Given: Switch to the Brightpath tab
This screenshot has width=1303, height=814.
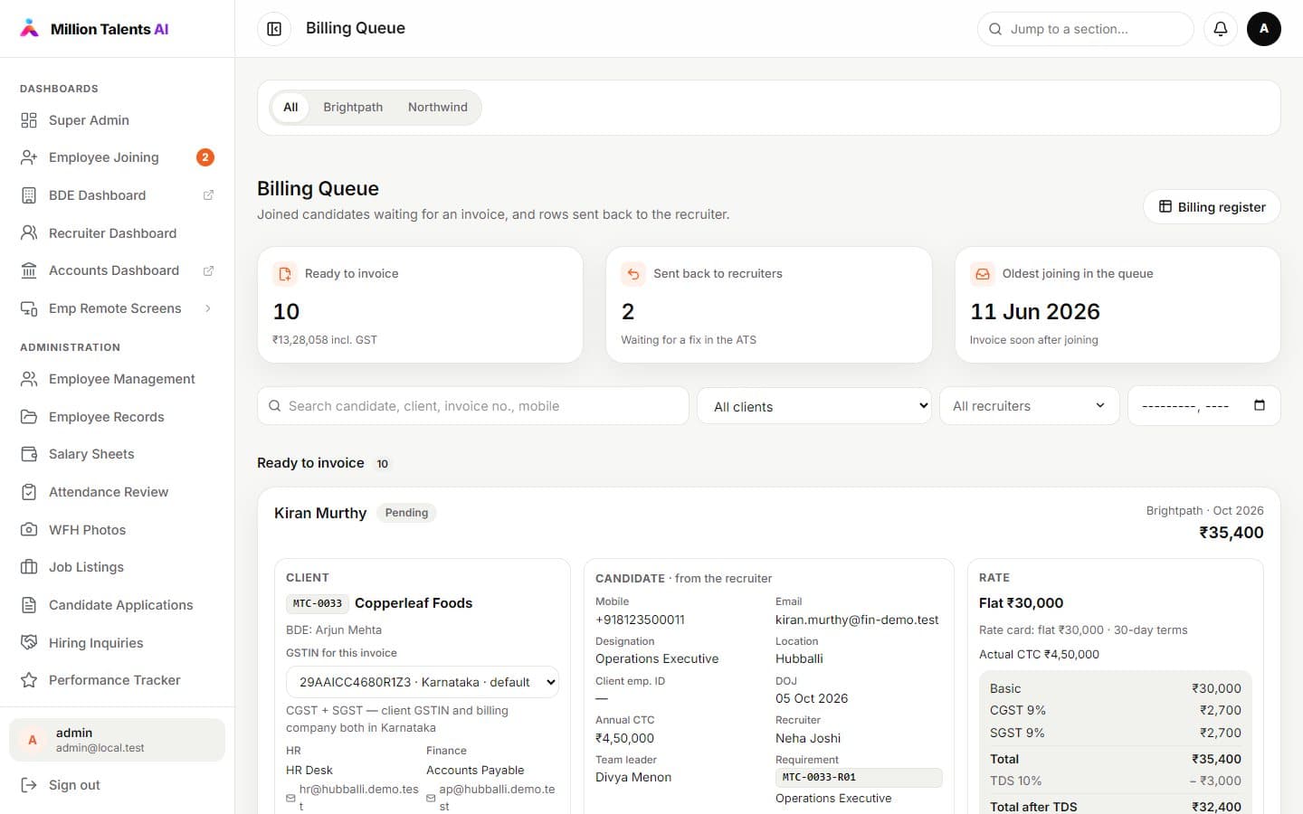Looking at the screenshot, I should (x=353, y=107).
